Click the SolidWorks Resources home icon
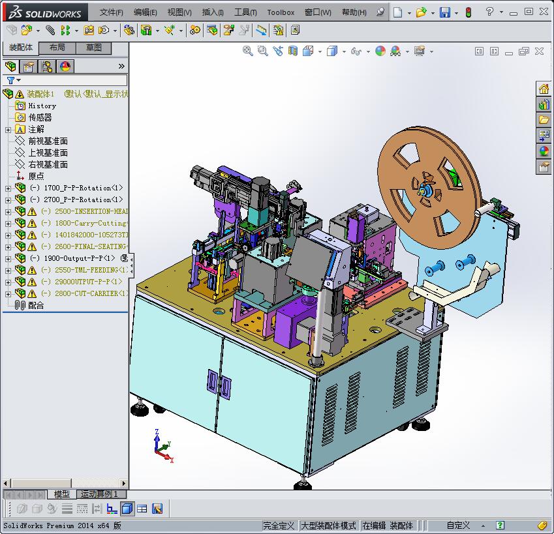 coord(544,89)
